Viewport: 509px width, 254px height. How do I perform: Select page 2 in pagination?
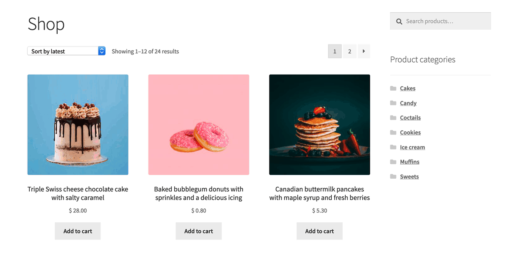(x=350, y=51)
